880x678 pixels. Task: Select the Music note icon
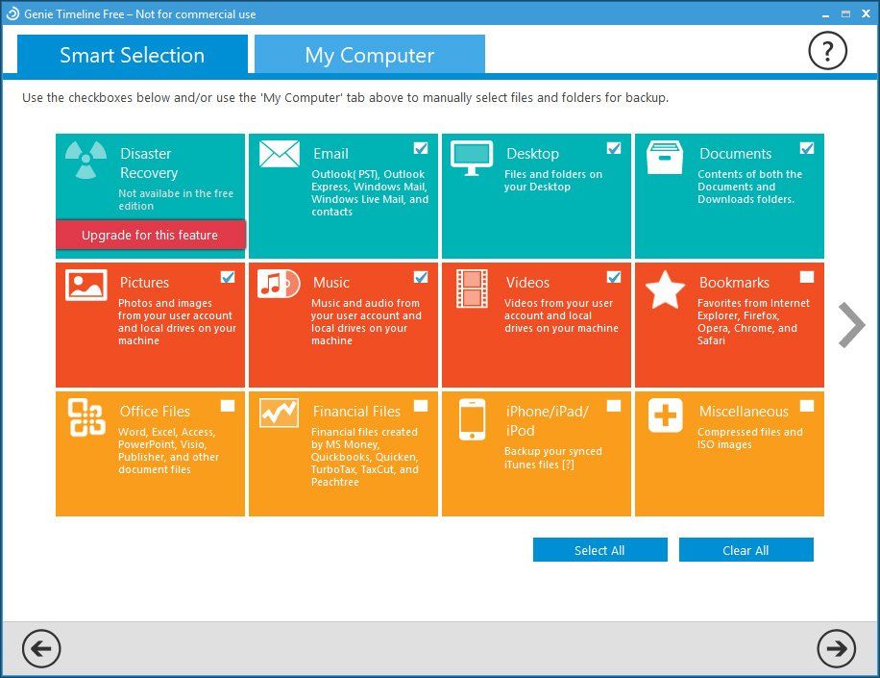coord(279,283)
